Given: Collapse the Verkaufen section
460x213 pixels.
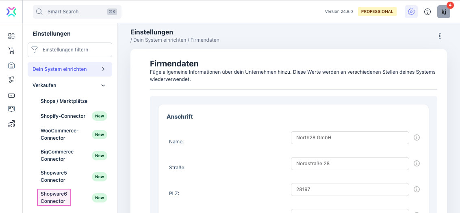Looking at the screenshot, I should pyautogui.click(x=103, y=85).
